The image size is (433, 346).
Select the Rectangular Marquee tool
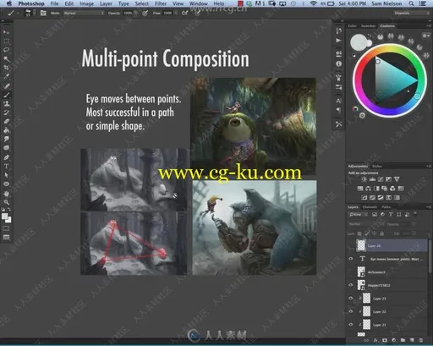(x=6, y=41)
